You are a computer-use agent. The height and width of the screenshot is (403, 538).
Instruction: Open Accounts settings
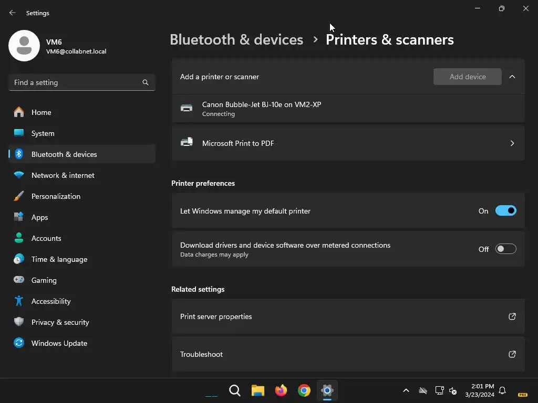(81, 238)
